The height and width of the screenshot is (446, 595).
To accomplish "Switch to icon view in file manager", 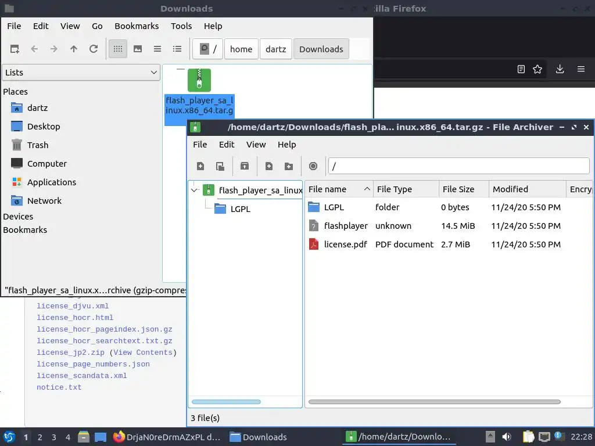I will click(118, 49).
